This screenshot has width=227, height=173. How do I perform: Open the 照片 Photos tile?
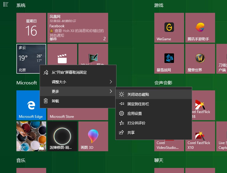pyautogui.click(x=31, y=136)
